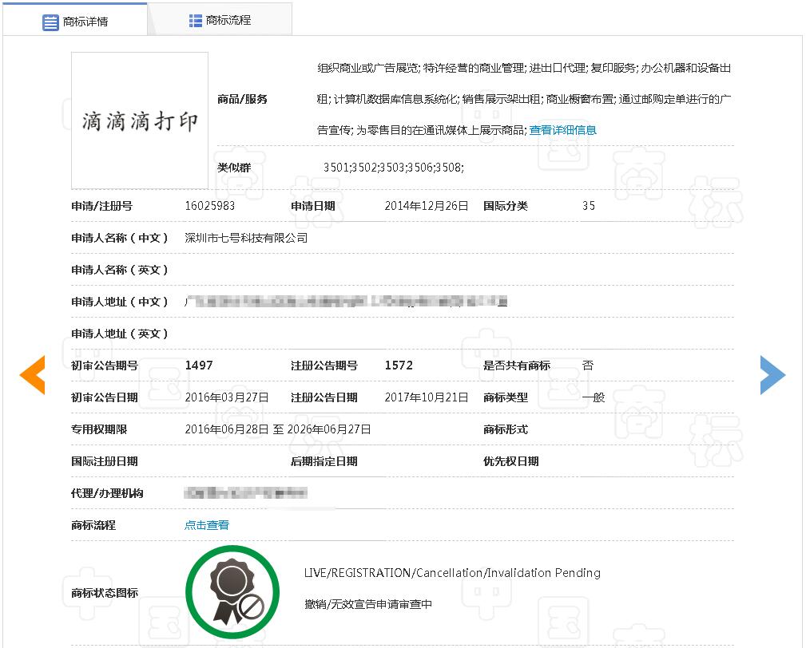Go to previous trademark with orange arrow

pos(33,375)
